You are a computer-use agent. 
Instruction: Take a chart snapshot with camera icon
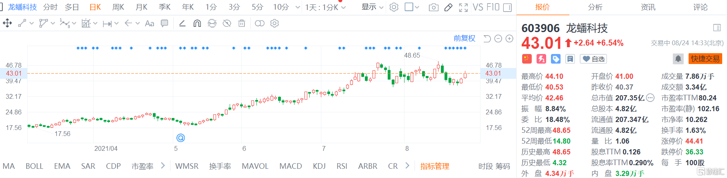pyautogui.click(x=433, y=7)
